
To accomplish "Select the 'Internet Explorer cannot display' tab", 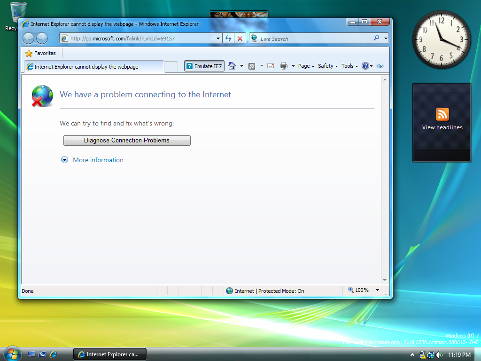I will click(x=94, y=67).
